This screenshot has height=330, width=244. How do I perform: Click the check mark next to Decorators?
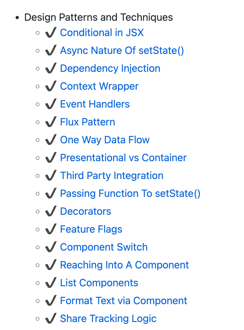[x=51, y=211]
